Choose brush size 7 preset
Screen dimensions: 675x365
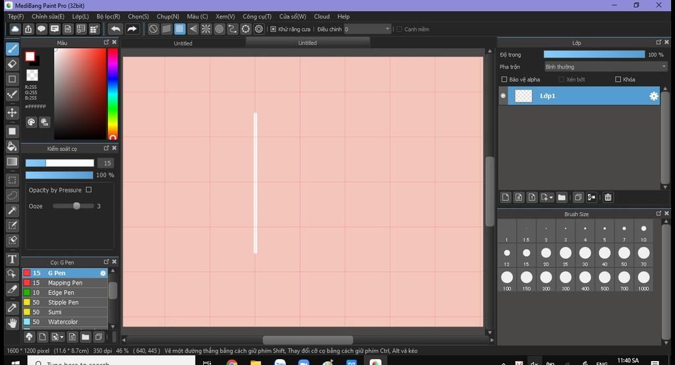[x=624, y=231]
